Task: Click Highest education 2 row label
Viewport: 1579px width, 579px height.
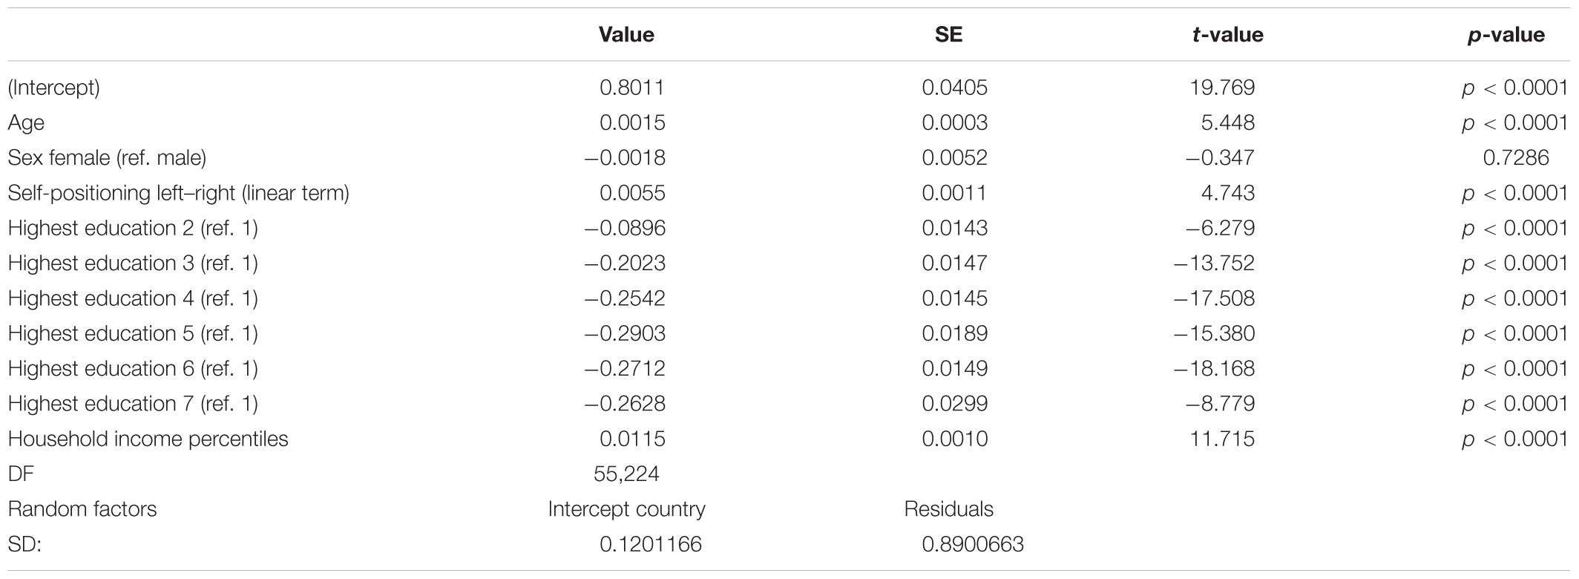Action: [133, 228]
